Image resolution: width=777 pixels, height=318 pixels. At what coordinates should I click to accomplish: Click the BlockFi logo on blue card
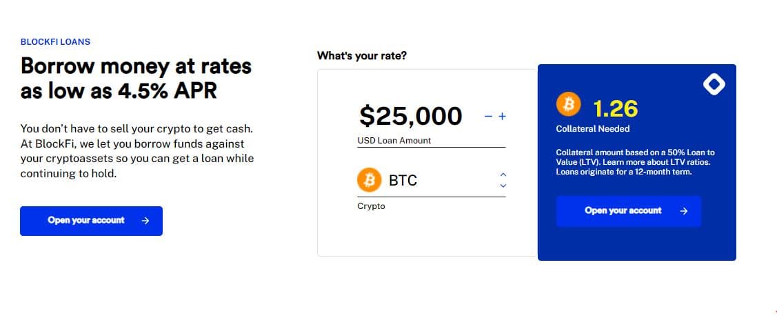714,84
